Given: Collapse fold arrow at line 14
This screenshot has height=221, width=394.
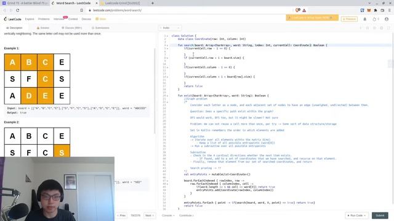Looking at the screenshot, I should 167,77.
